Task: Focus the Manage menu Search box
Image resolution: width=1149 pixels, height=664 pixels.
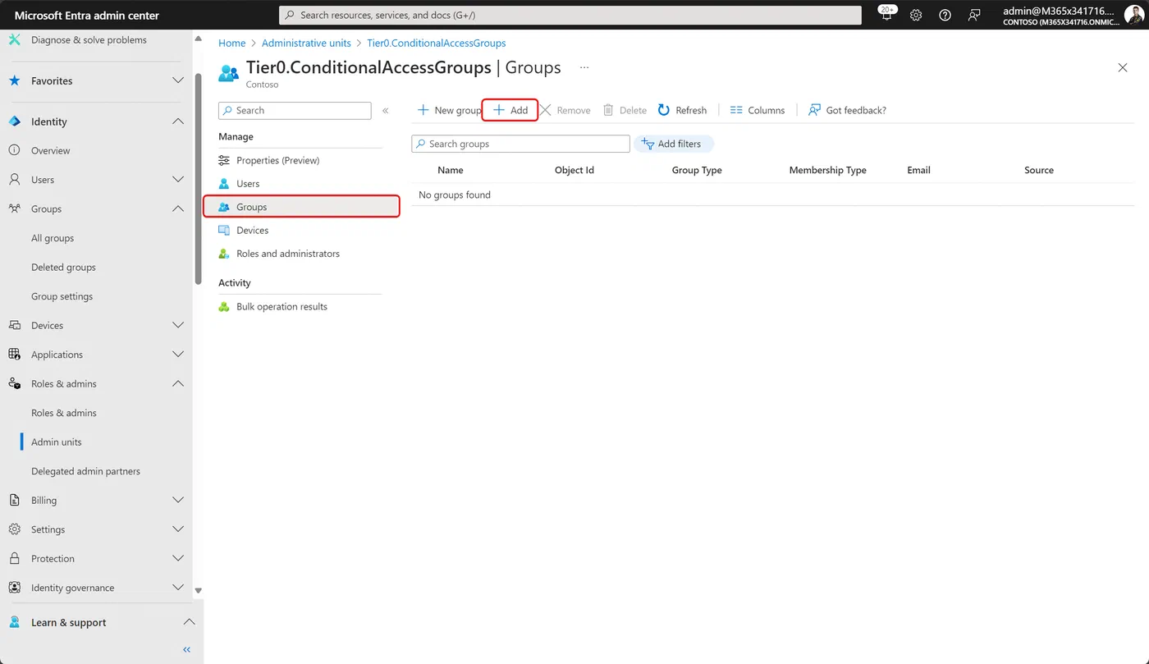Action: point(295,110)
